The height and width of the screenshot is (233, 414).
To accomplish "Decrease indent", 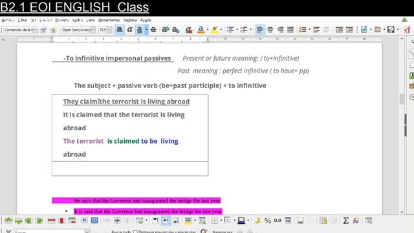I will tap(349, 30).
